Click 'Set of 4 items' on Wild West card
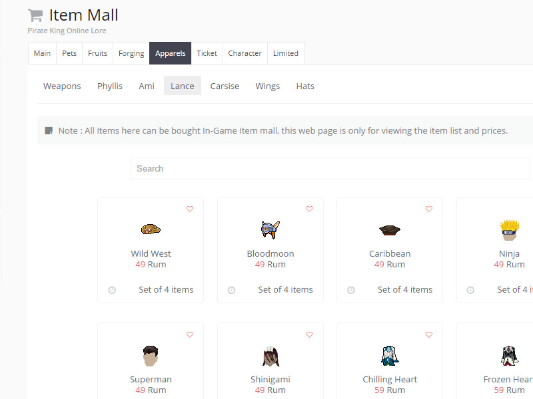This screenshot has width=533, height=399. coord(166,289)
